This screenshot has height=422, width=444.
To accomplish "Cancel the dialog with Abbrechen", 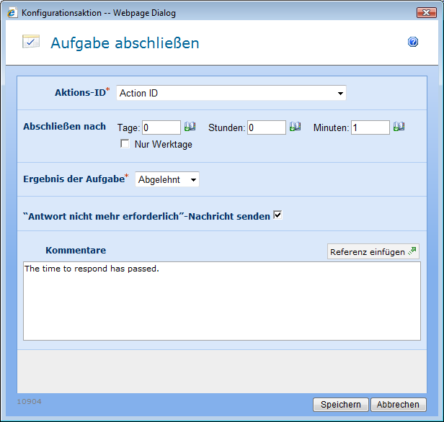I will (x=399, y=405).
